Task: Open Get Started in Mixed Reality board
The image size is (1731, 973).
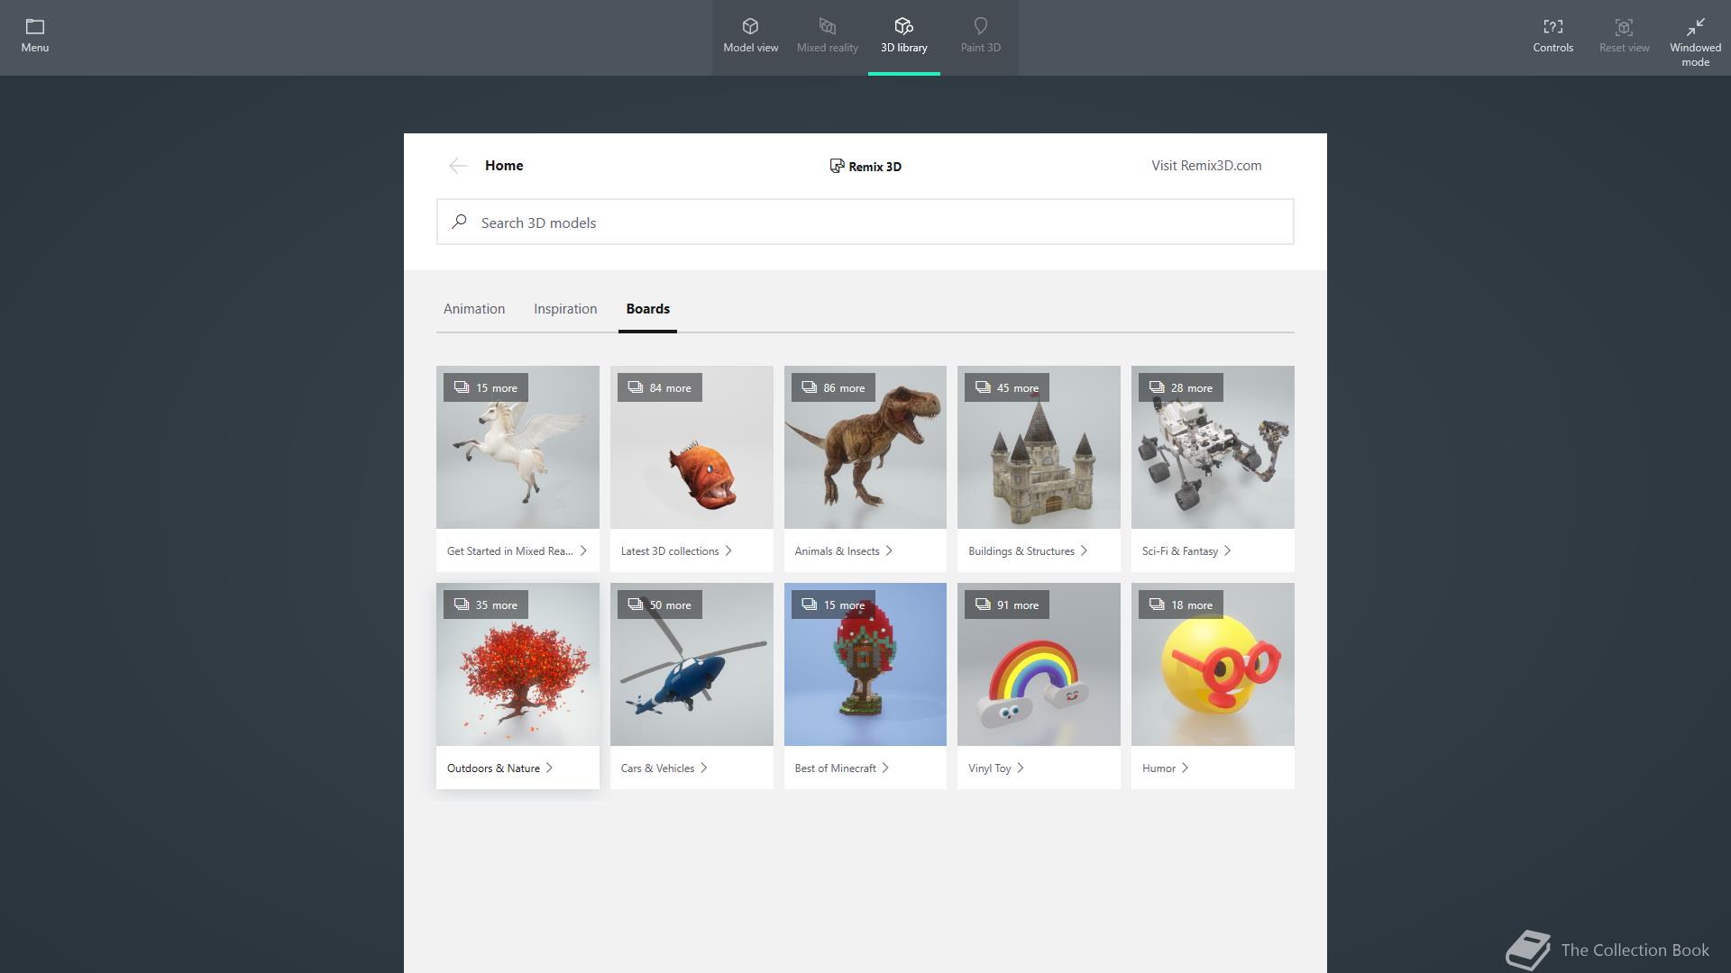Action: 517,550
